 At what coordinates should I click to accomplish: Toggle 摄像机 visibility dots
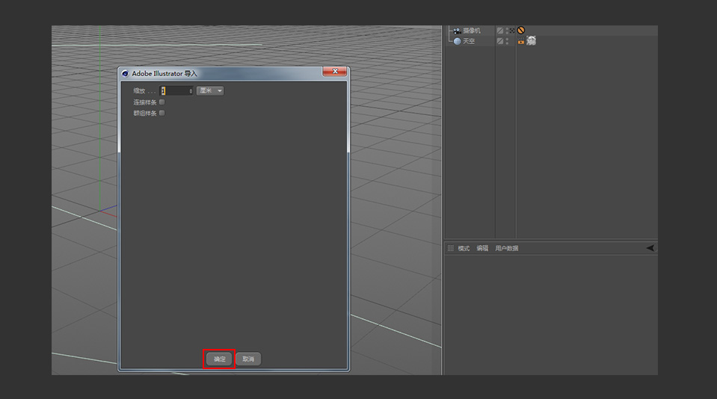click(x=507, y=31)
